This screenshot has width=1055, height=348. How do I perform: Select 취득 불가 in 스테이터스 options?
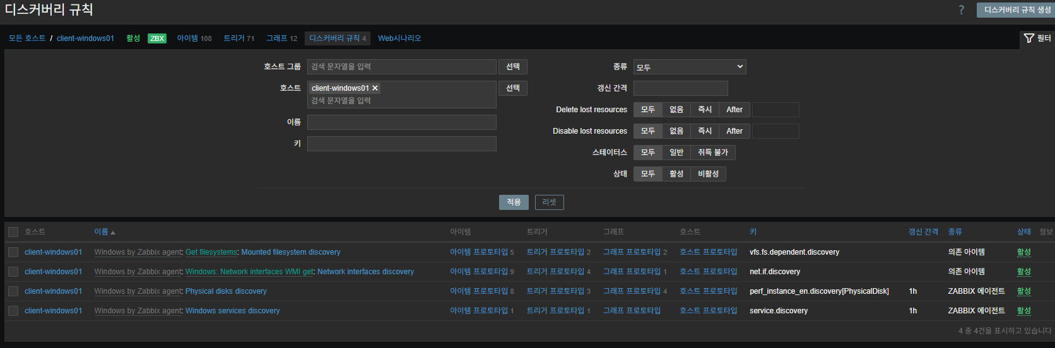click(x=713, y=153)
